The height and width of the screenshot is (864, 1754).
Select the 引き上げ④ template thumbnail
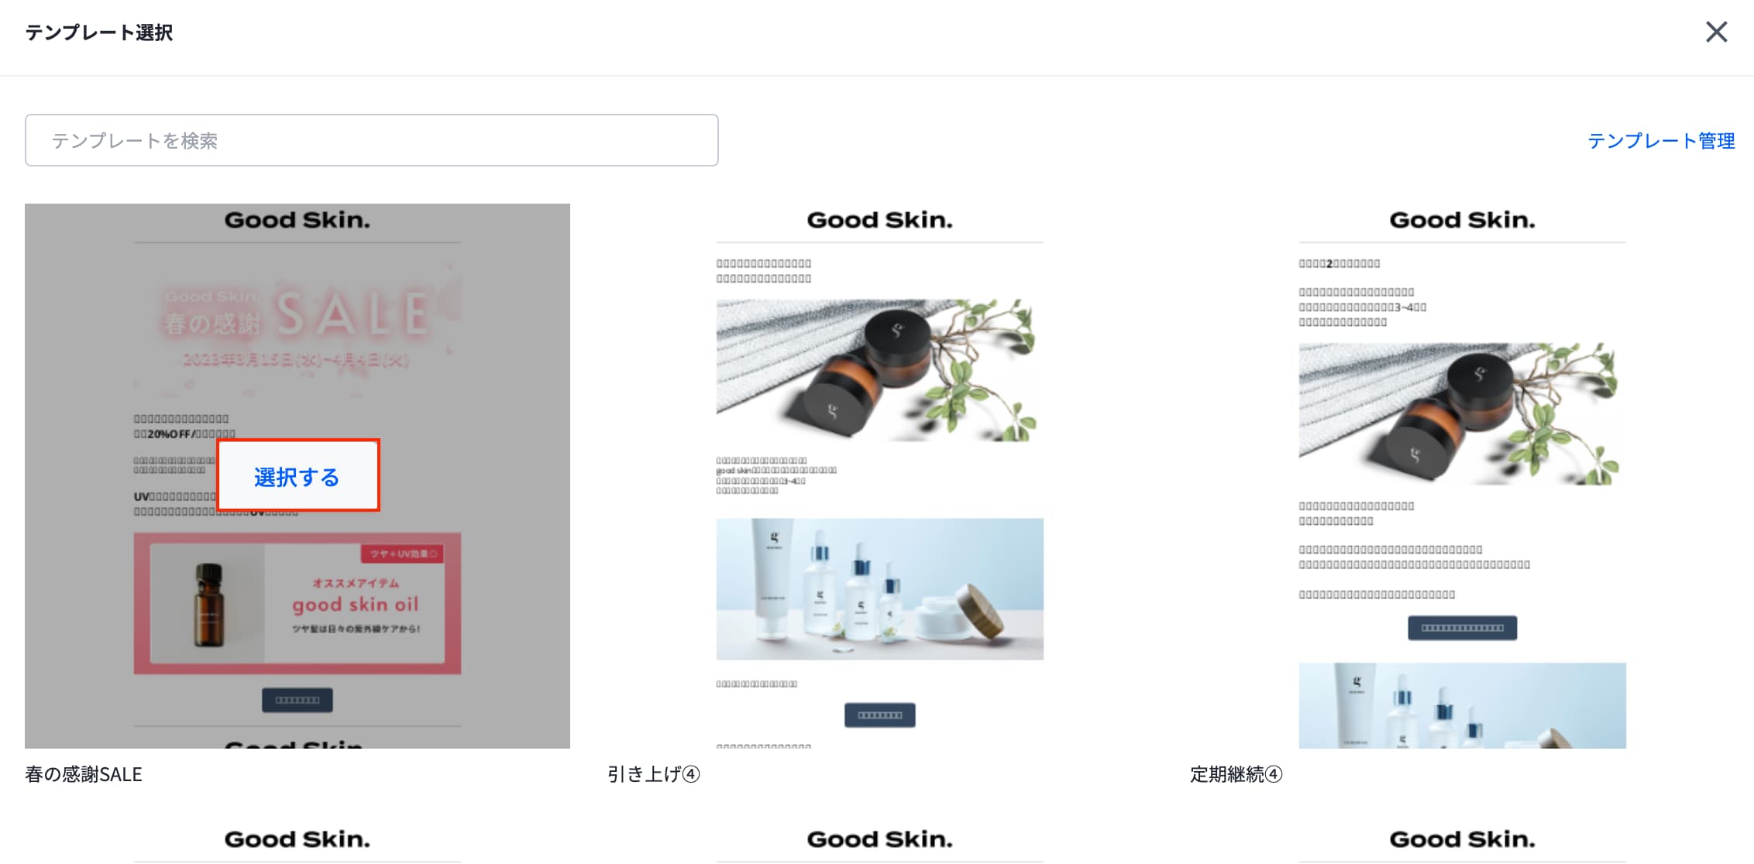(880, 476)
